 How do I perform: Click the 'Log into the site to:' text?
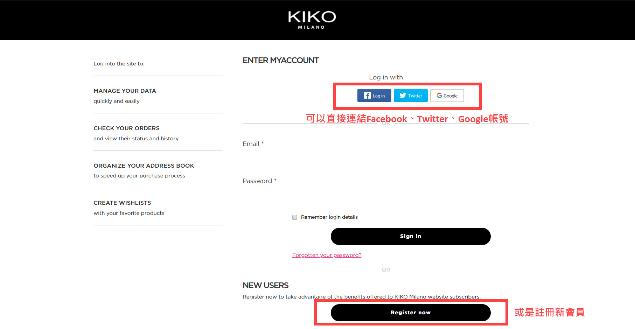click(x=119, y=64)
